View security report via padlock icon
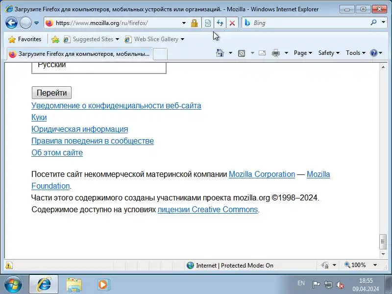Screen dimensions: 392x294 pos(194,23)
